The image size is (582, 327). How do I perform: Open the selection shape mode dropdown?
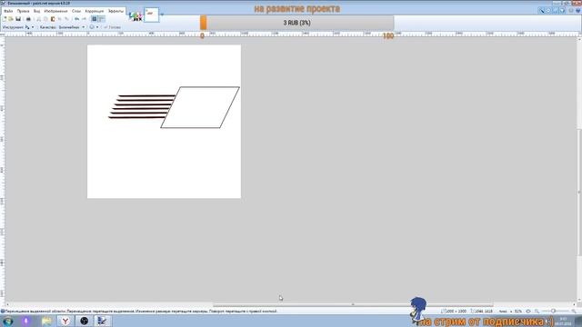tap(94, 27)
